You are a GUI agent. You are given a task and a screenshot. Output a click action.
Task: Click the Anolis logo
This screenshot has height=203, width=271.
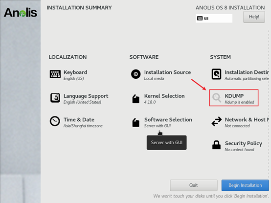click(x=21, y=13)
